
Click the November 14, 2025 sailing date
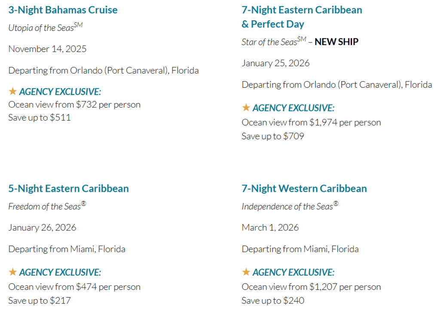pyautogui.click(x=47, y=49)
